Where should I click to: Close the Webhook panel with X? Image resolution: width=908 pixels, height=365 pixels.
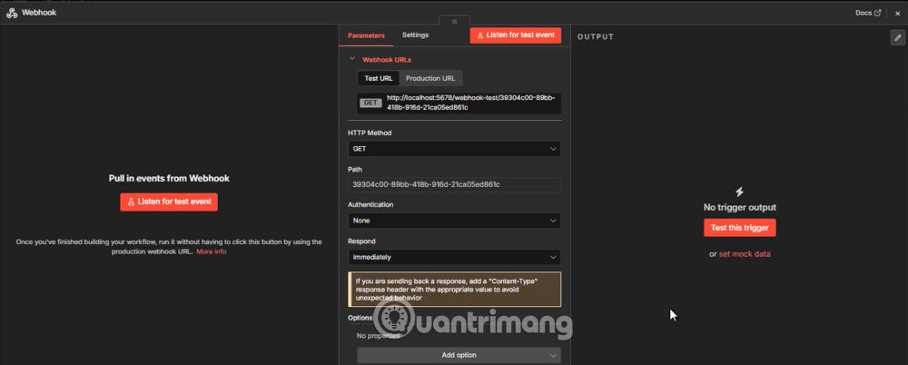click(898, 13)
